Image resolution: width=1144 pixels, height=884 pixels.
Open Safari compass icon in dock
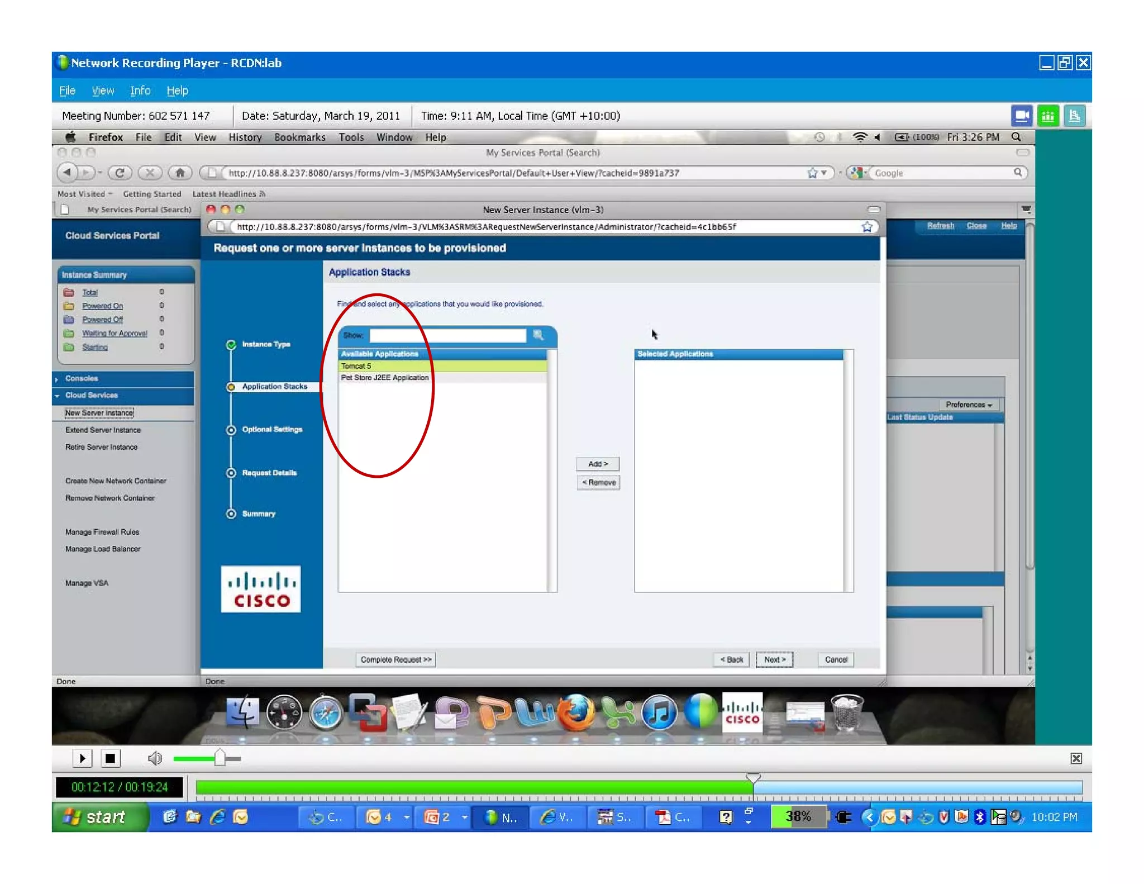[326, 713]
